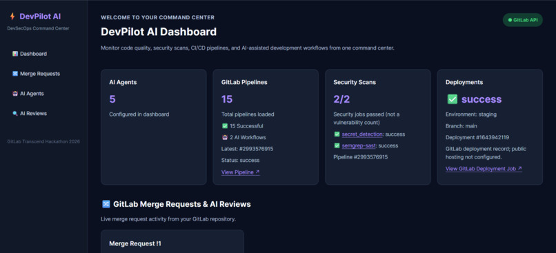Click the 'Configured in dashboard' text
This screenshot has height=253, width=556.
[x=139, y=114]
